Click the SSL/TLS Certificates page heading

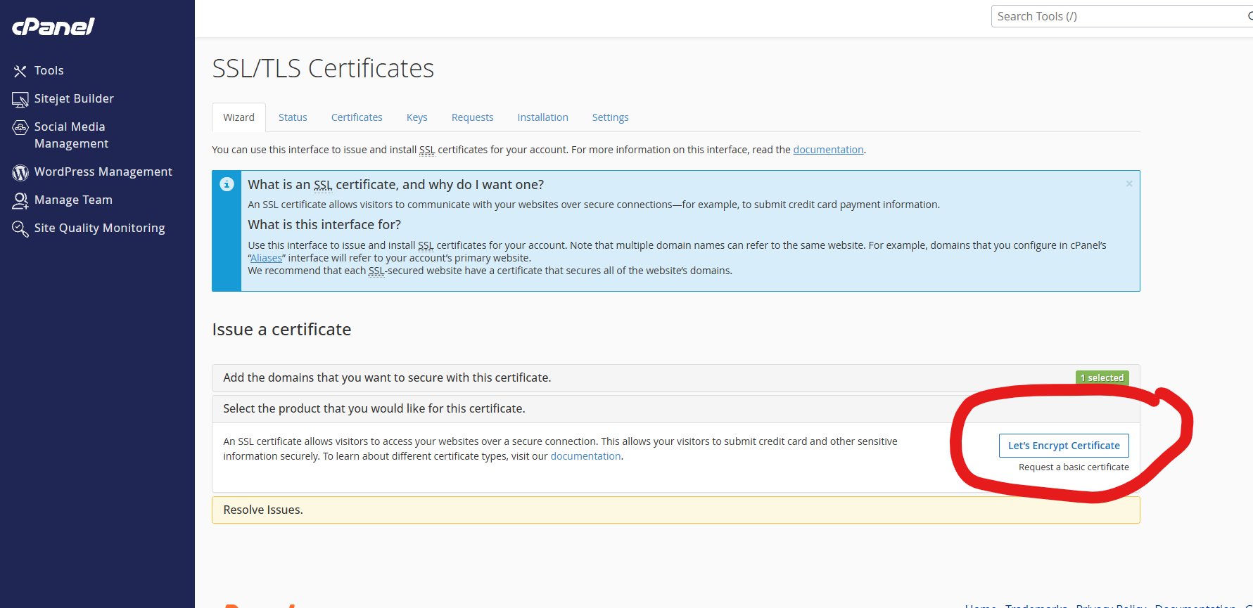(323, 69)
